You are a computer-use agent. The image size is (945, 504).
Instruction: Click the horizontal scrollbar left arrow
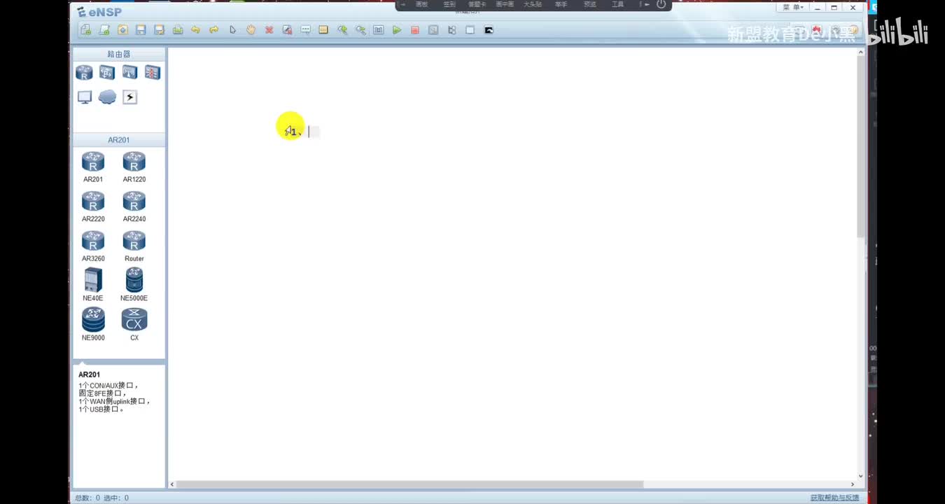click(x=172, y=484)
